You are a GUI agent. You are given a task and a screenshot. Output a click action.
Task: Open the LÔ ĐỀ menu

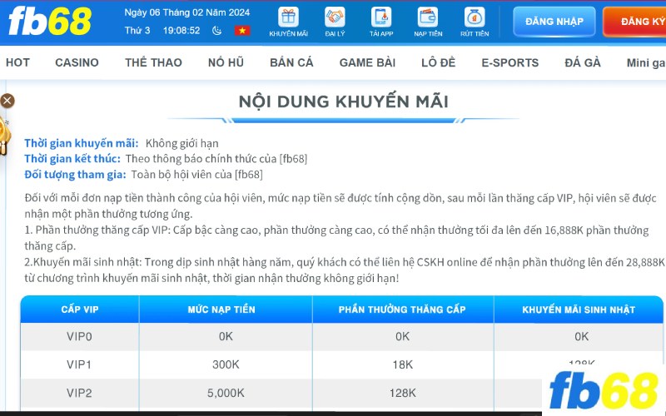tap(438, 63)
